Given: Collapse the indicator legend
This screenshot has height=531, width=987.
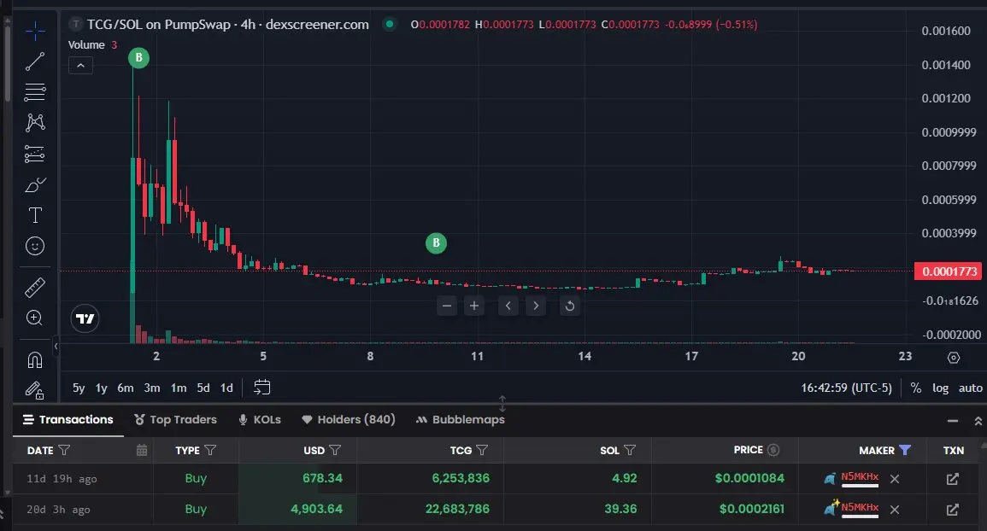Looking at the screenshot, I should [80, 66].
